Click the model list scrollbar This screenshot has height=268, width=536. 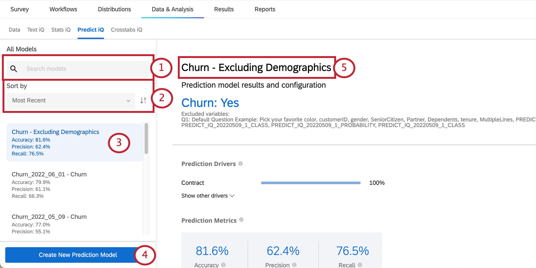[146, 139]
